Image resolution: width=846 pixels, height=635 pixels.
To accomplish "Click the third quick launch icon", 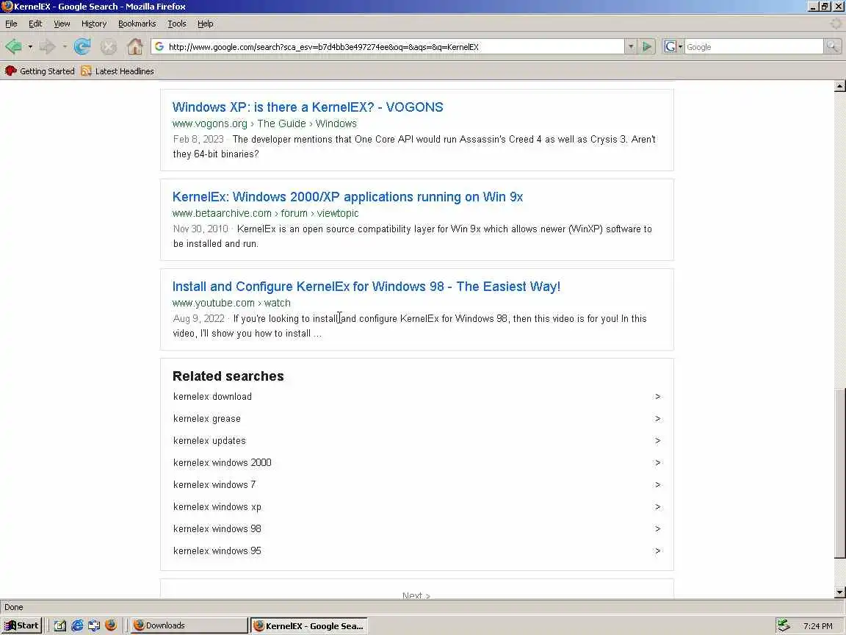I will click(x=94, y=625).
